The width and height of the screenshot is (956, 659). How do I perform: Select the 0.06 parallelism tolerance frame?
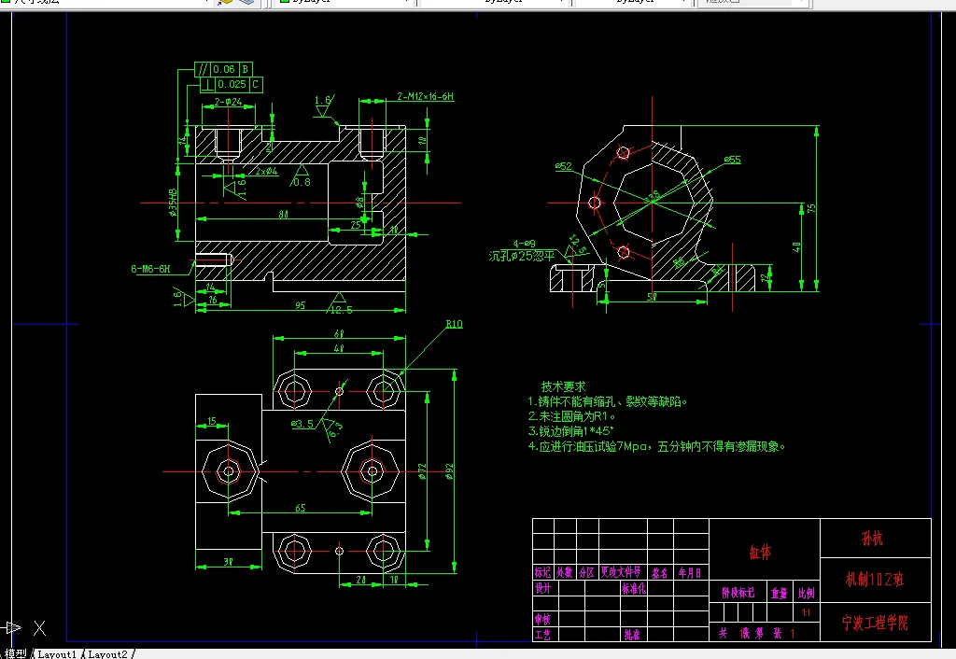(x=224, y=69)
